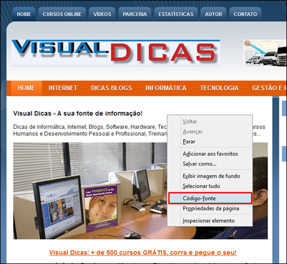Select Código-fonte in the context menu

[x=210, y=198]
